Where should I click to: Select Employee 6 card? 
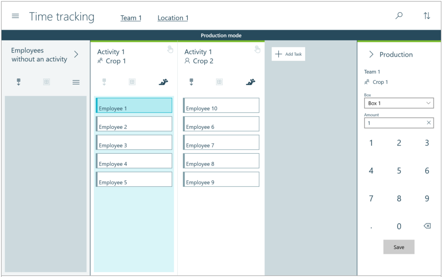point(221,124)
